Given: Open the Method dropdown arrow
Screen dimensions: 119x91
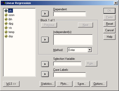Looking at the screenshot, I should 90,50.
